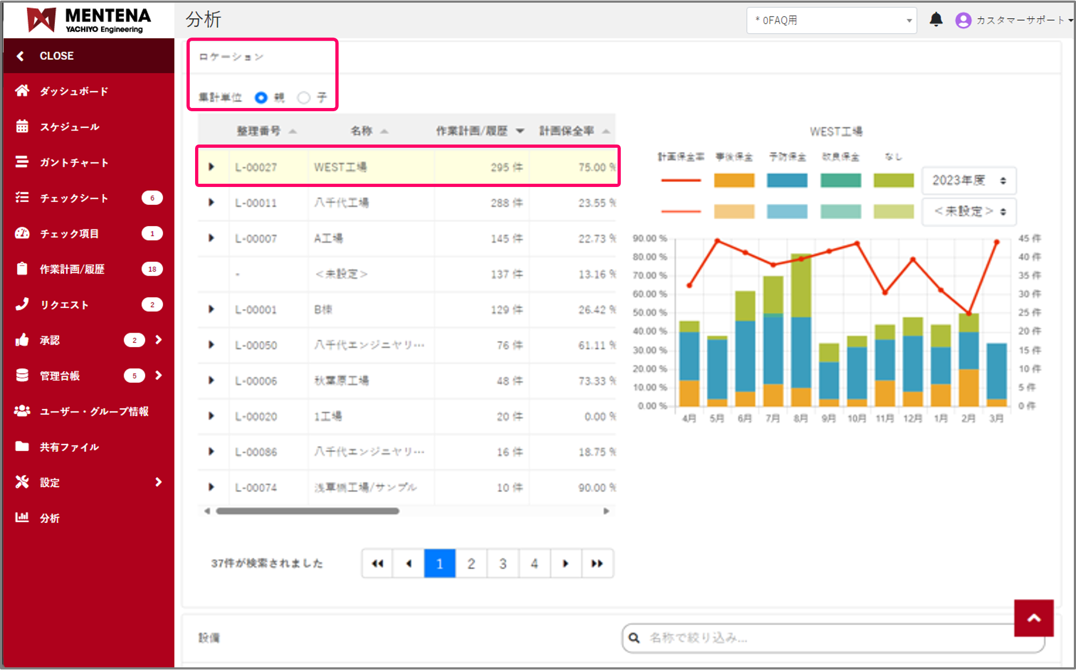The image size is (1076, 670).
Task: Select the 親 aggregation radio button
Action: click(x=261, y=98)
